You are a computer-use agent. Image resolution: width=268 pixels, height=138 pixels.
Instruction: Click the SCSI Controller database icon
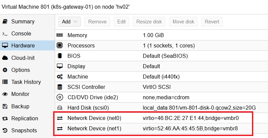(x=60, y=87)
